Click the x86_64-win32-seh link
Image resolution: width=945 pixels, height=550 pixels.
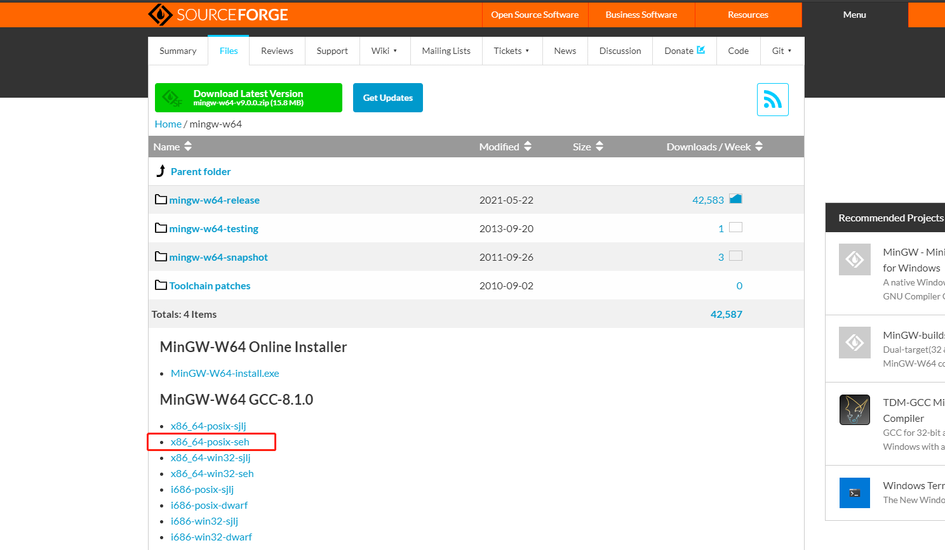coord(212,473)
